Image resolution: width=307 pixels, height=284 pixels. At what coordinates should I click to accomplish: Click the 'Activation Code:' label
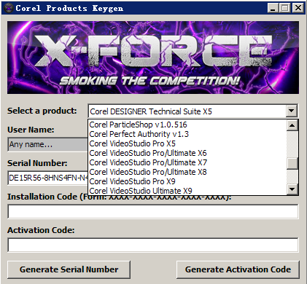point(41,230)
